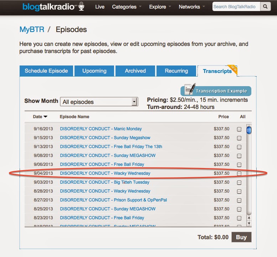Click the Date sort arrow
The width and height of the screenshot is (277, 257).
point(45,117)
